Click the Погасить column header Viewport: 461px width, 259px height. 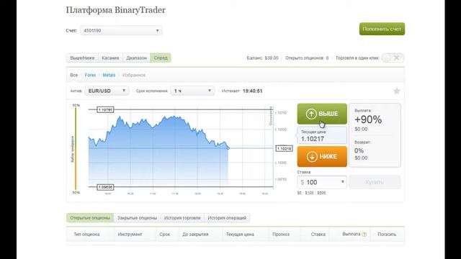click(x=387, y=235)
